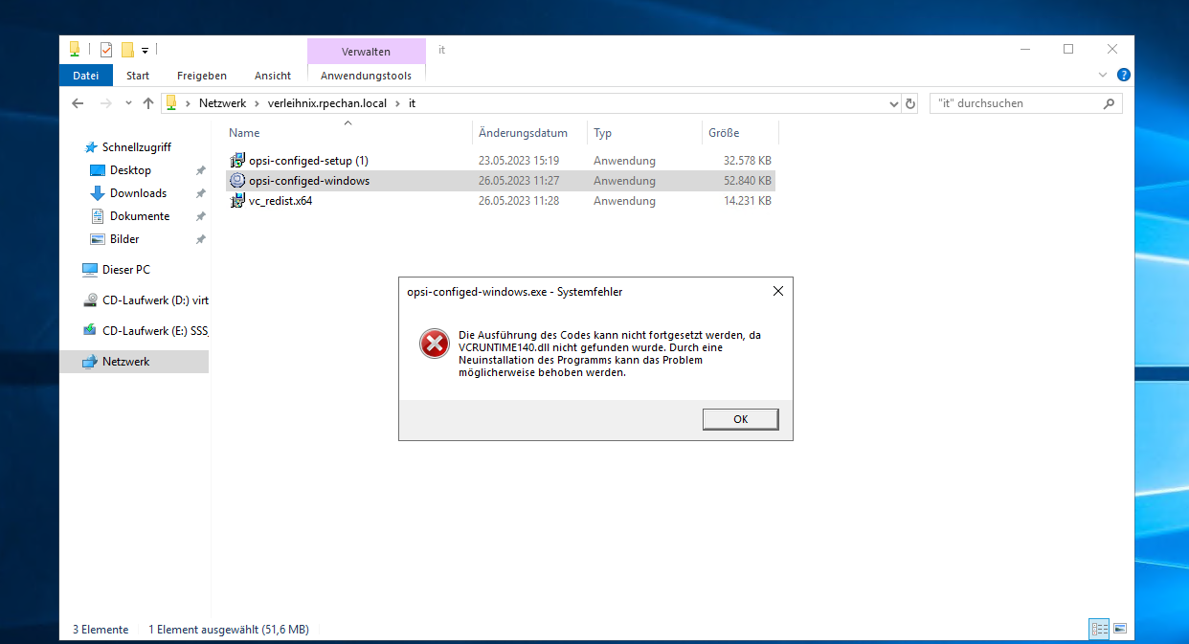Open Bilder in the navigation pane
The width and height of the screenshot is (1189, 644).
coord(124,239)
